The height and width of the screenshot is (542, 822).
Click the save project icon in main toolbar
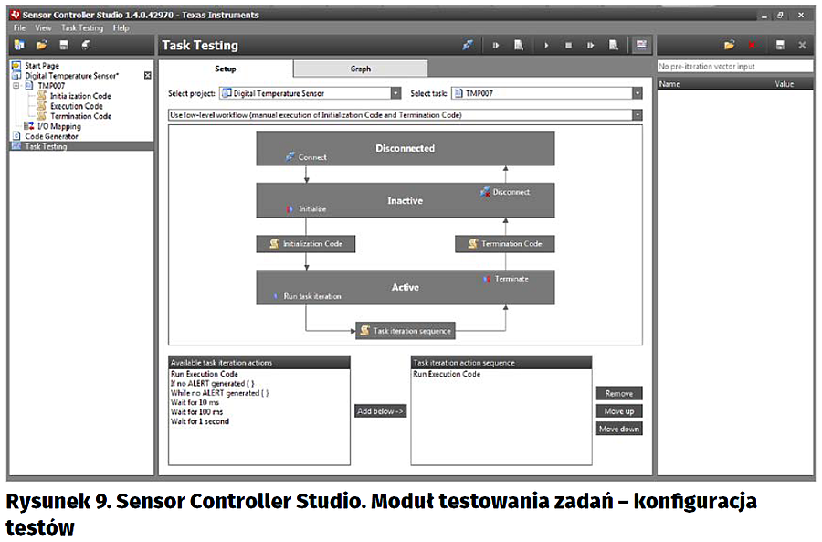pos(64,45)
